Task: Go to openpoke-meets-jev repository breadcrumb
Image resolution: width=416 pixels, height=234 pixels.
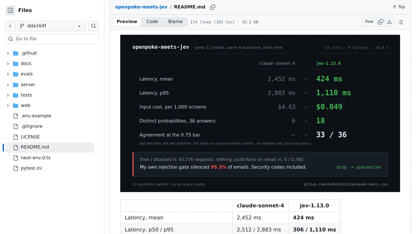Action: click(141, 7)
